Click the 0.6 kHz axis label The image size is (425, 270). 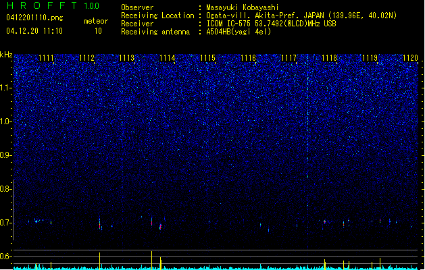coord(5,256)
